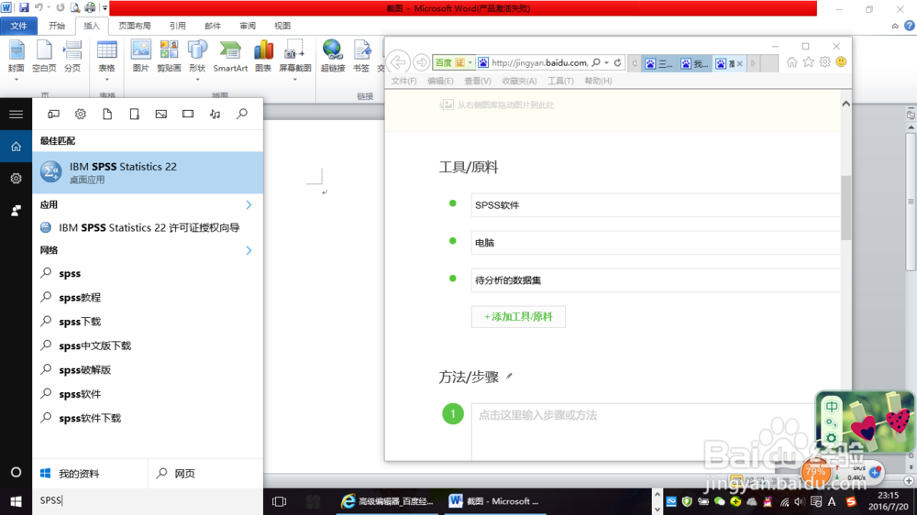Switch to the IE window on taskbar
The width and height of the screenshot is (917, 515).
[x=388, y=501]
